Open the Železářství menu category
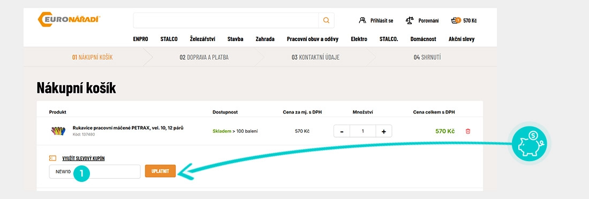The height and width of the screenshot is (199, 589). (x=202, y=39)
